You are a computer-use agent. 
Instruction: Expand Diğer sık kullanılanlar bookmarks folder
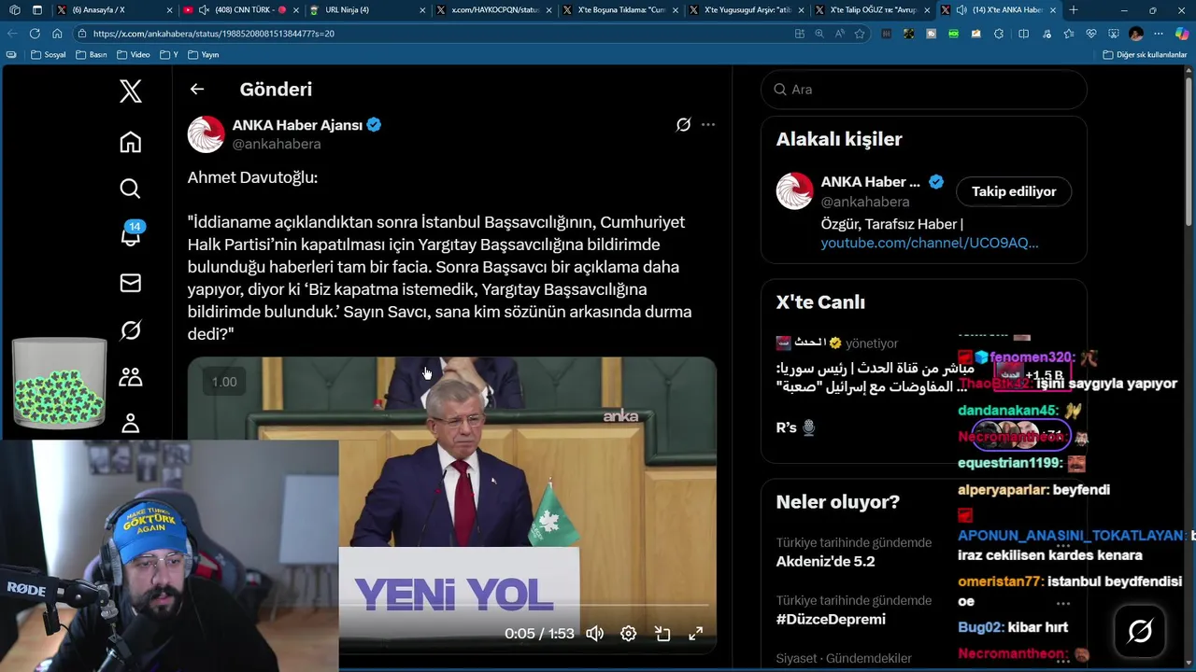pos(1145,55)
